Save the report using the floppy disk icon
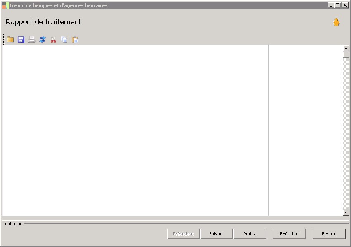Viewport: 351px width, 247px height. [21, 40]
